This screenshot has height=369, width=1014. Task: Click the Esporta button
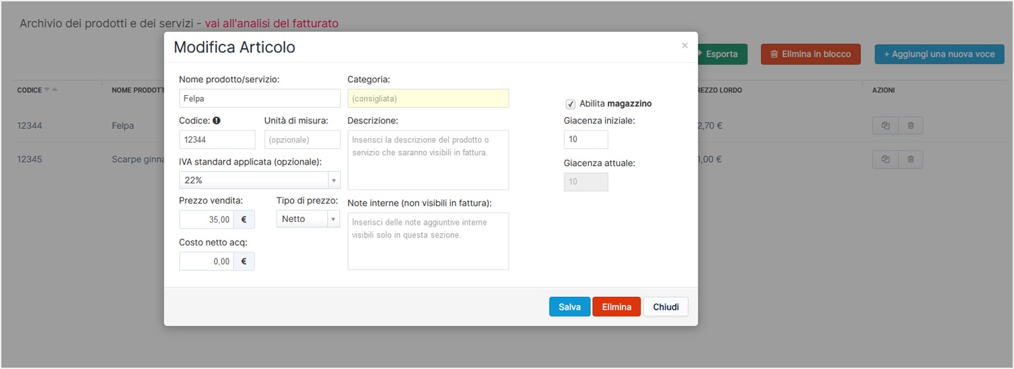tap(721, 54)
